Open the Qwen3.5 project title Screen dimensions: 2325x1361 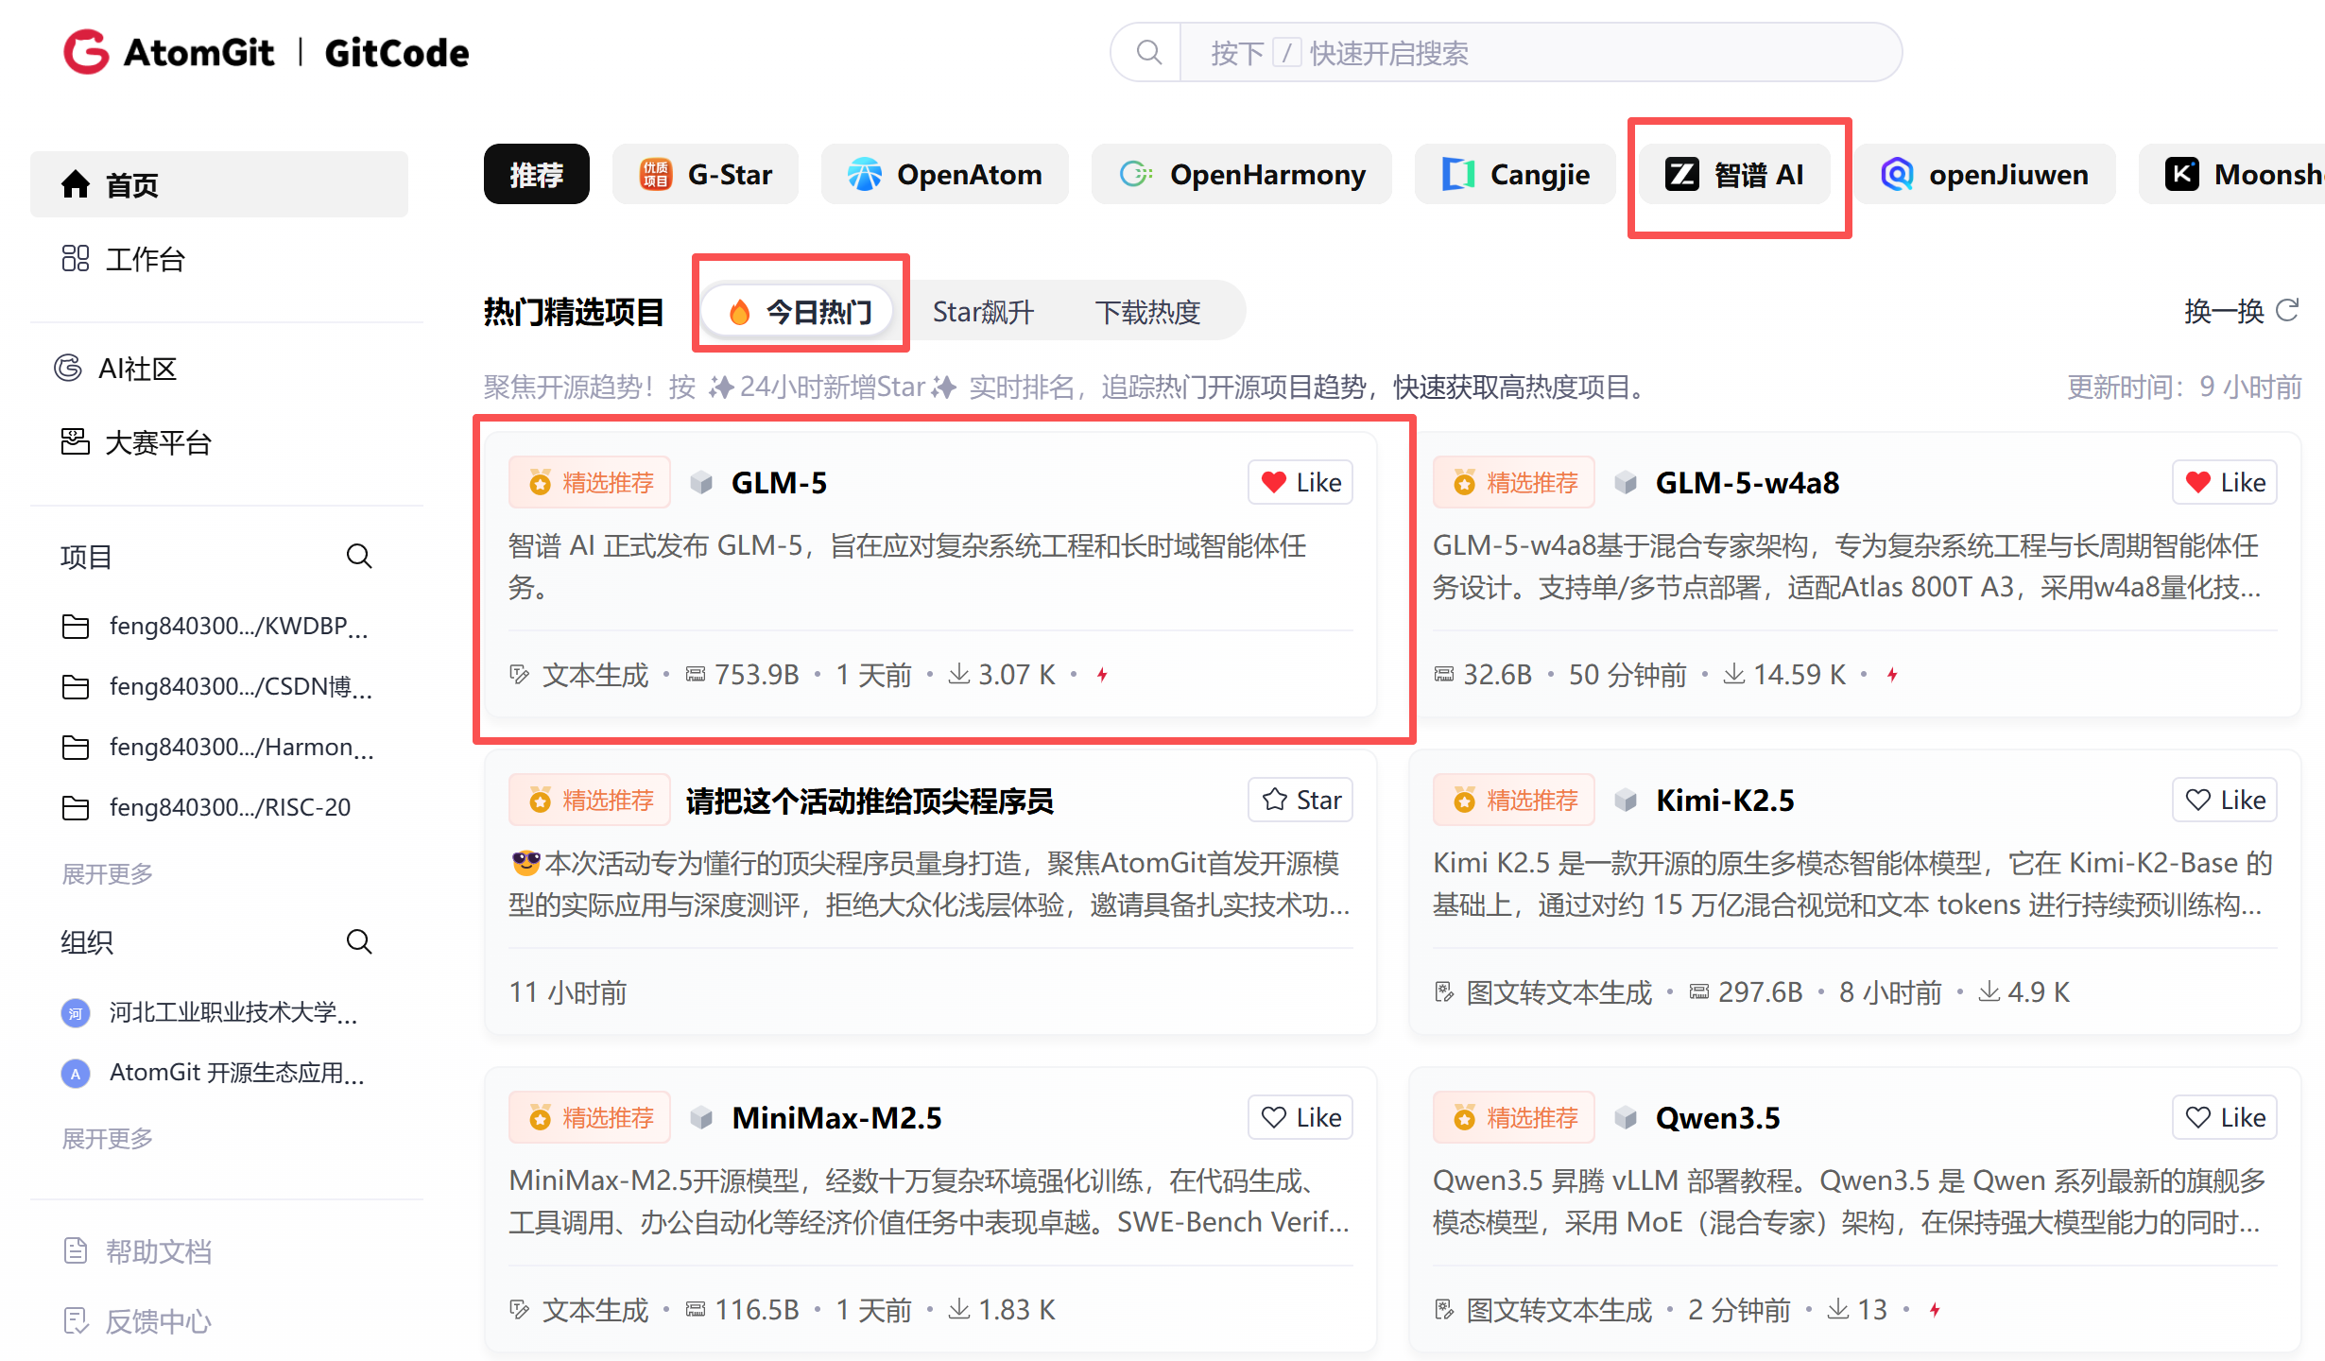[x=1717, y=1118]
